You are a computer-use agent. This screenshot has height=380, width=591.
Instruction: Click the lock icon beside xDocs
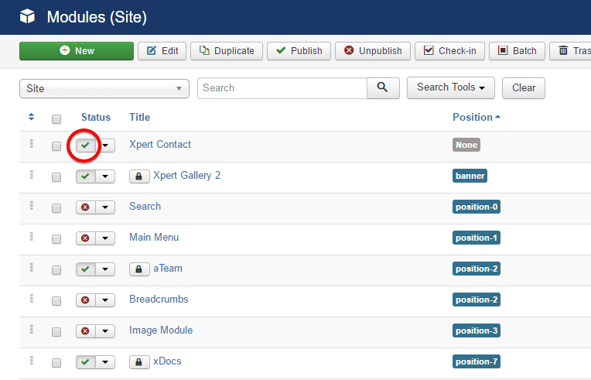pyautogui.click(x=139, y=362)
